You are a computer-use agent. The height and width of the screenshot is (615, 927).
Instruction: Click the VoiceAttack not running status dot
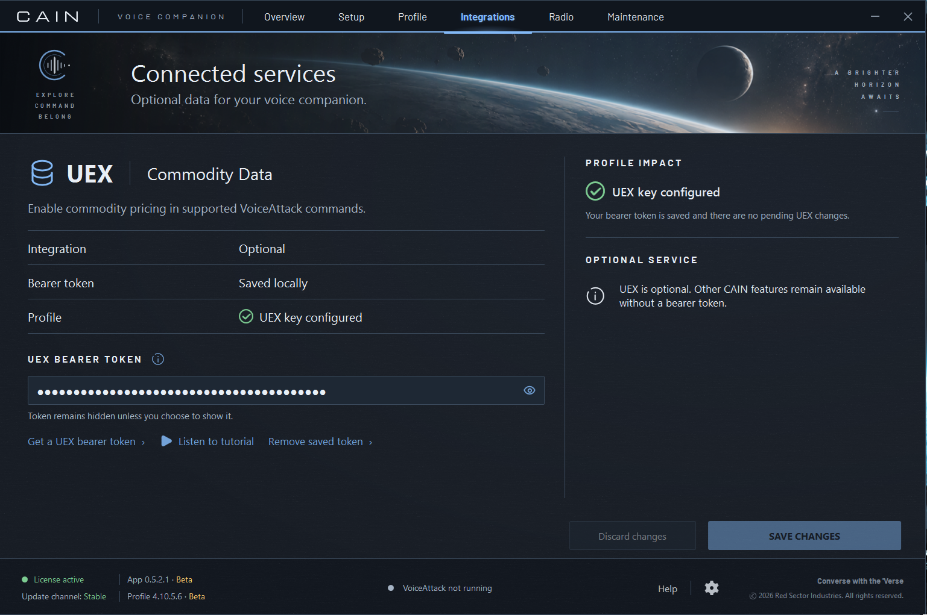point(391,588)
